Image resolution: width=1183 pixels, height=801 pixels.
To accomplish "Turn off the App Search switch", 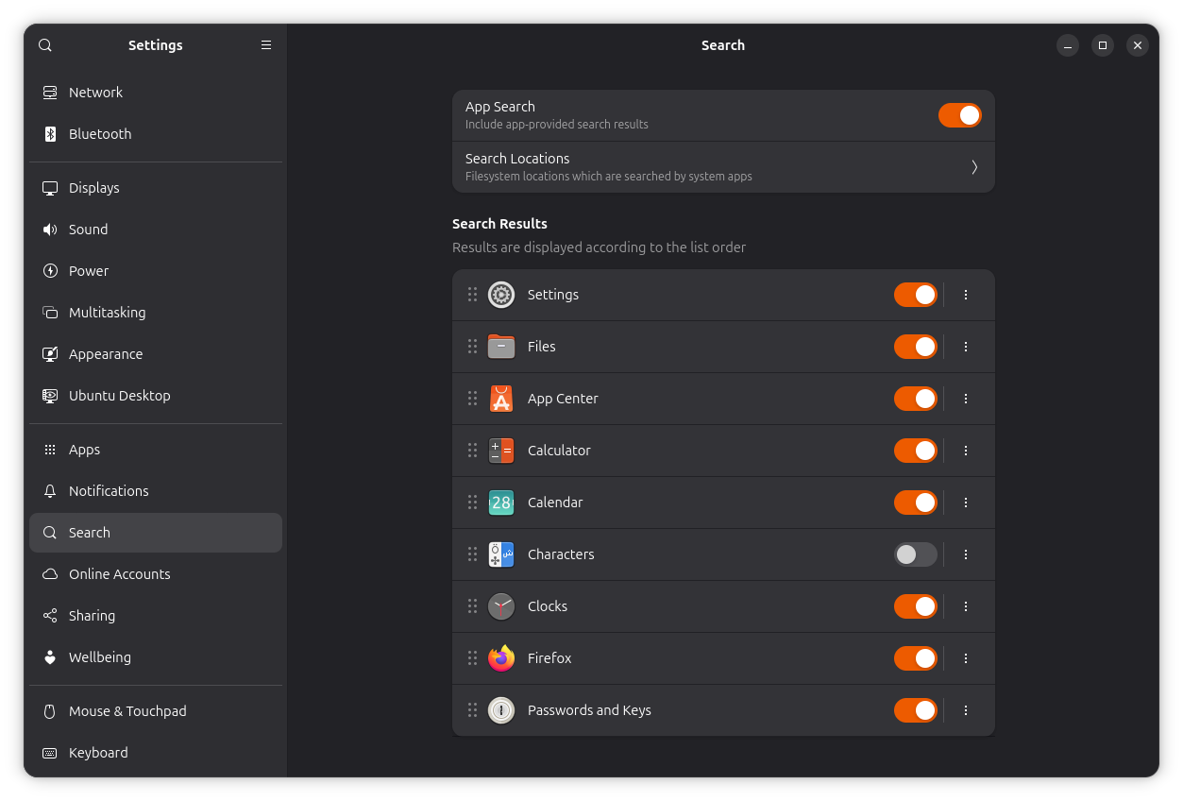I will (960, 115).
